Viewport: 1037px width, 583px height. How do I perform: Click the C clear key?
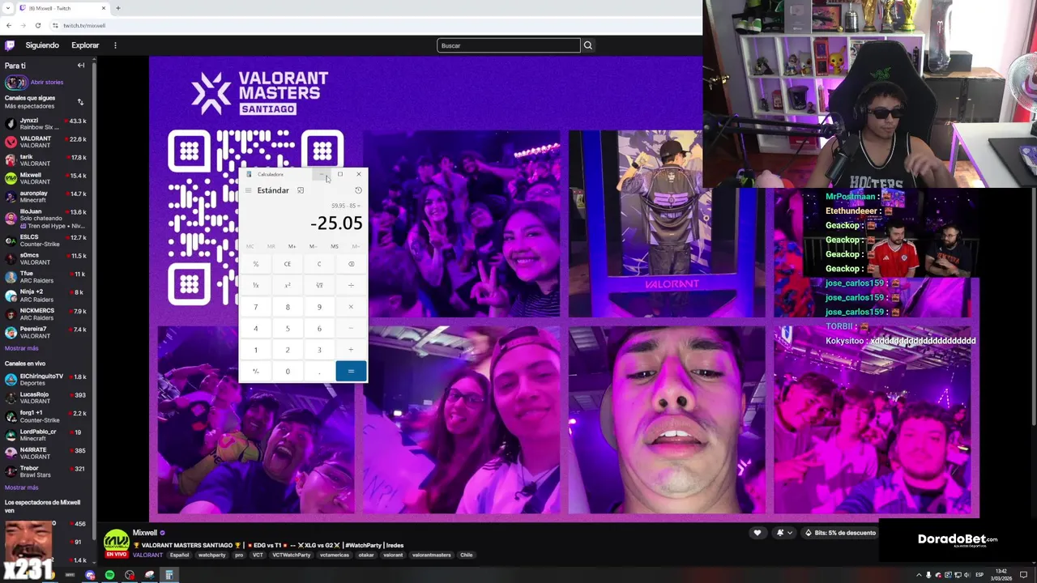[319, 264]
